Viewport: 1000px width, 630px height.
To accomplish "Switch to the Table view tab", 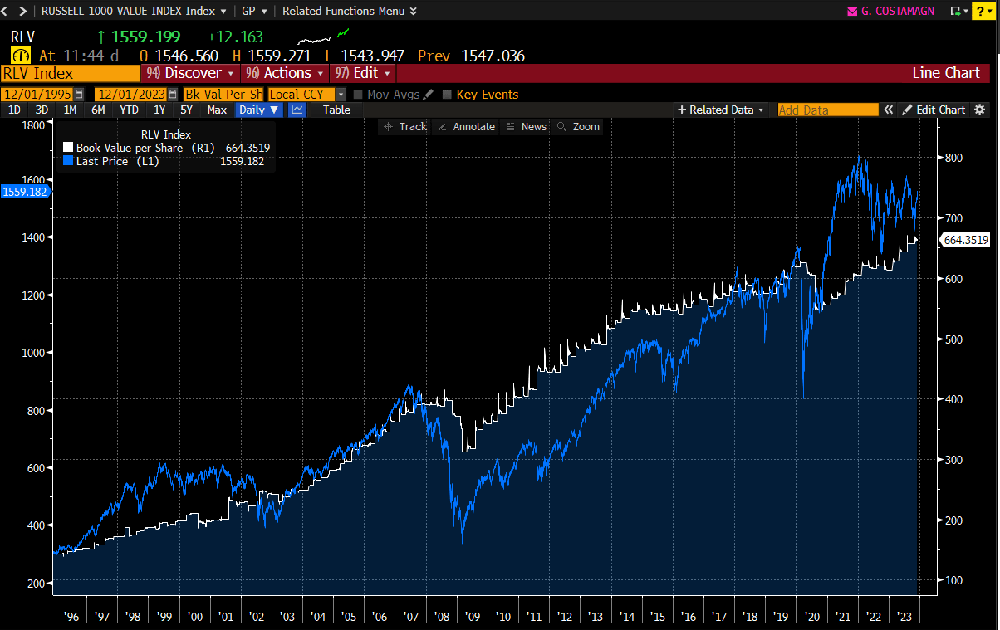I will pyautogui.click(x=336, y=110).
